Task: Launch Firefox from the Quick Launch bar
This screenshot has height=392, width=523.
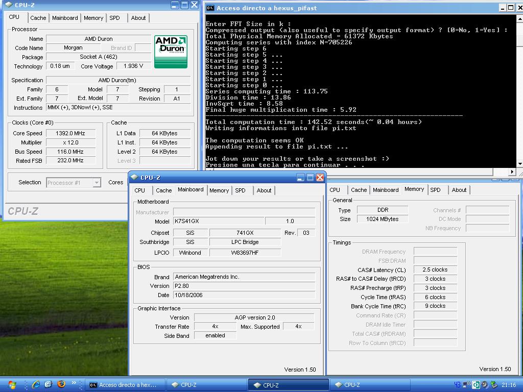Action: click(x=61, y=384)
